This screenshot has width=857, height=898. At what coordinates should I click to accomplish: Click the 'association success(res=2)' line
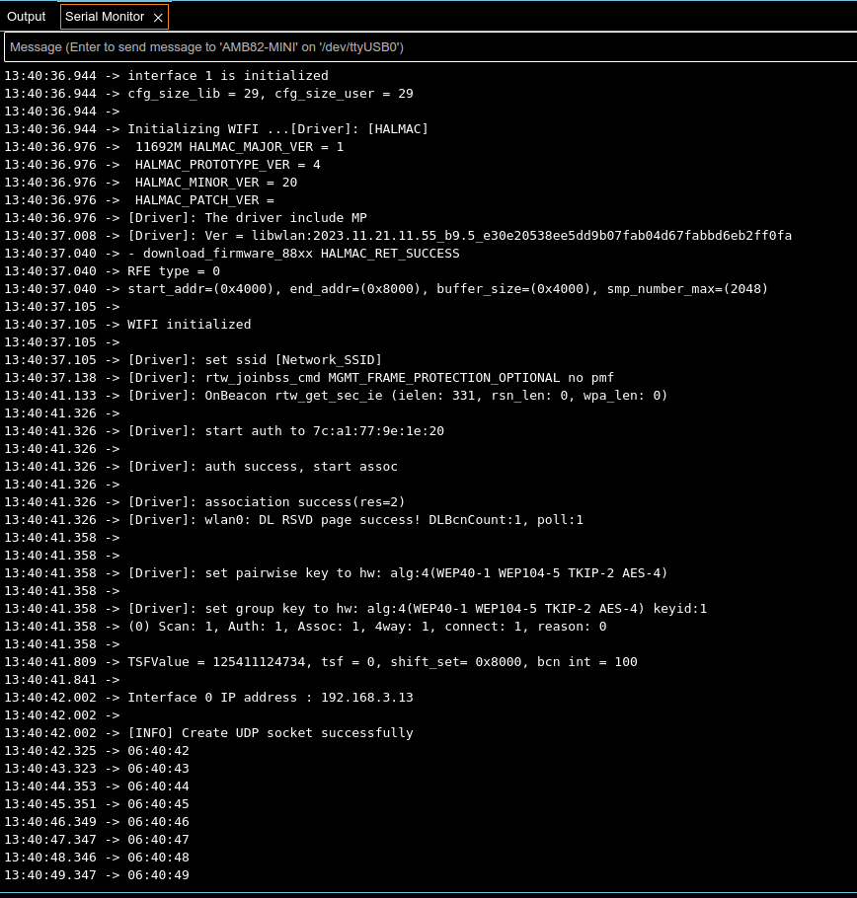266,502
